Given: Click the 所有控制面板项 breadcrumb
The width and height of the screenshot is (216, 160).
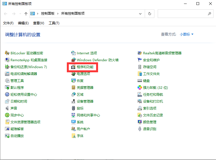Looking at the screenshot, I should 73,14.
